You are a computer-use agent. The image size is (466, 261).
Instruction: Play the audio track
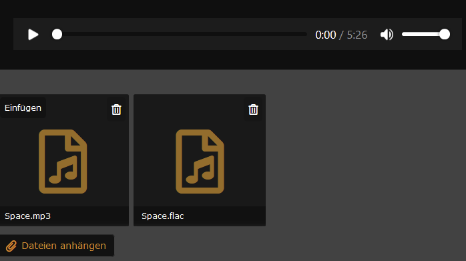(33, 35)
